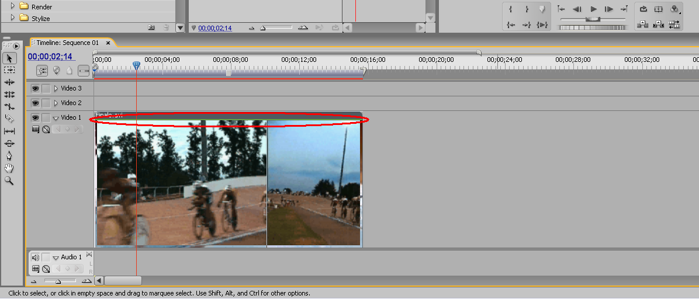
Task: Select the Zoom magnifier tool
Action: (9, 180)
